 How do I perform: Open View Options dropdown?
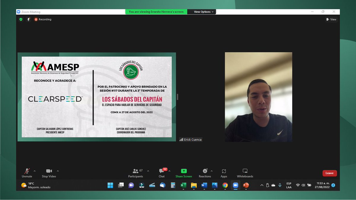tap(204, 12)
